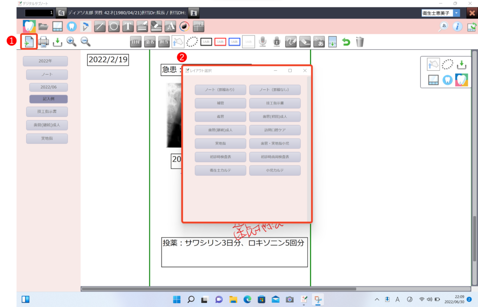Toggle the voice input microphone

point(263,42)
